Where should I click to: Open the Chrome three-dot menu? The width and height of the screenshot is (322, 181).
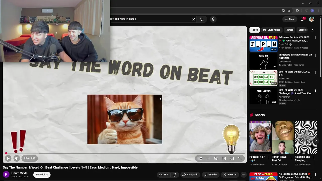[318, 11]
